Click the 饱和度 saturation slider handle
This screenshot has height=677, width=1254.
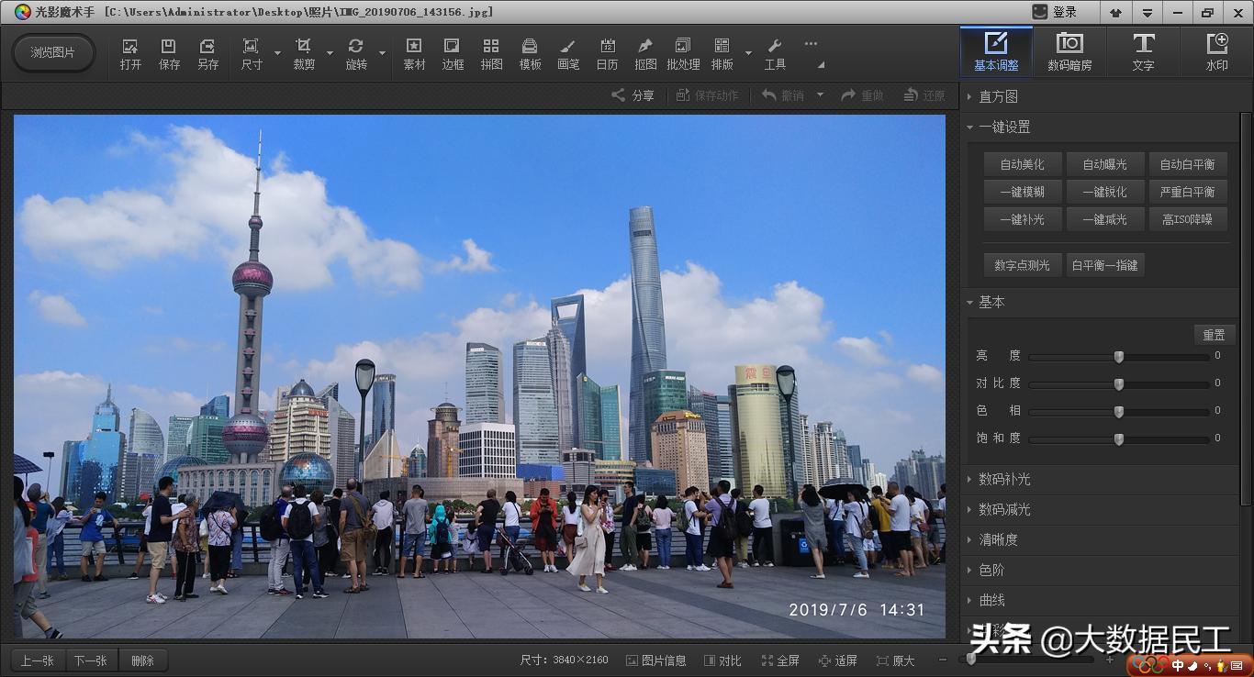coord(1117,439)
